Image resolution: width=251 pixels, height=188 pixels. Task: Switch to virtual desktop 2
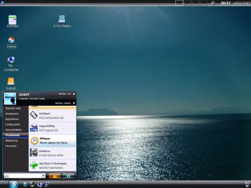187,3
